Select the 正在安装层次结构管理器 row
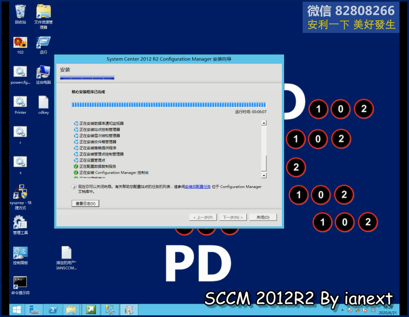The height and width of the screenshot is (317, 409). [x=97, y=136]
